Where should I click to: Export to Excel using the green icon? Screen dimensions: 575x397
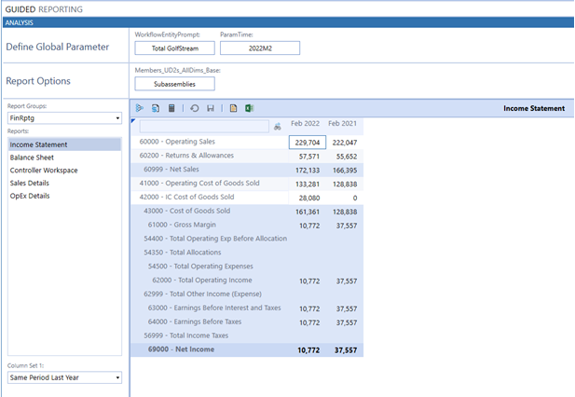tap(250, 108)
